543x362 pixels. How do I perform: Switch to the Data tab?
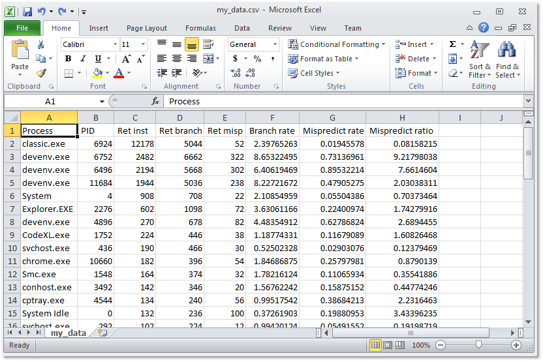(241, 28)
